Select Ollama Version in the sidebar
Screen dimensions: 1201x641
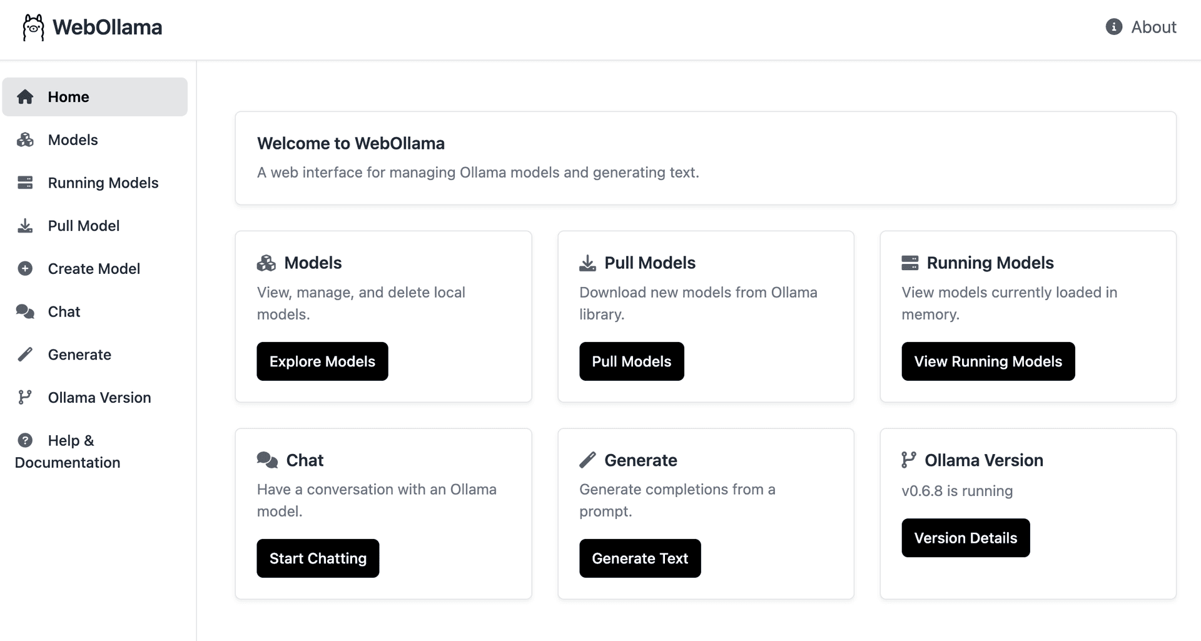click(95, 397)
